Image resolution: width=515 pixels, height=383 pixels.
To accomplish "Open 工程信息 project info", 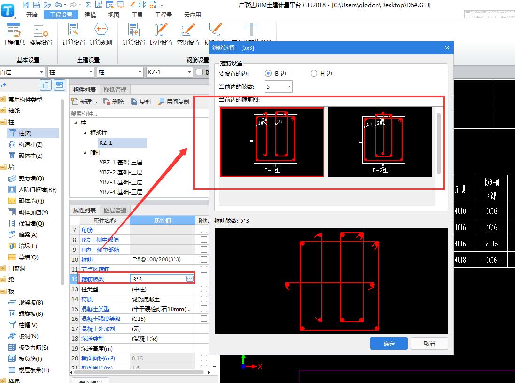I will [14, 34].
